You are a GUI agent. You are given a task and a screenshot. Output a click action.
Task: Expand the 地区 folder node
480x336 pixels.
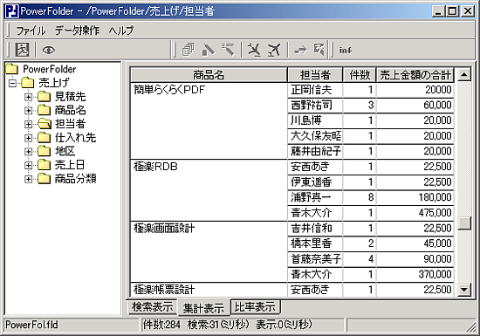(x=28, y=152)
